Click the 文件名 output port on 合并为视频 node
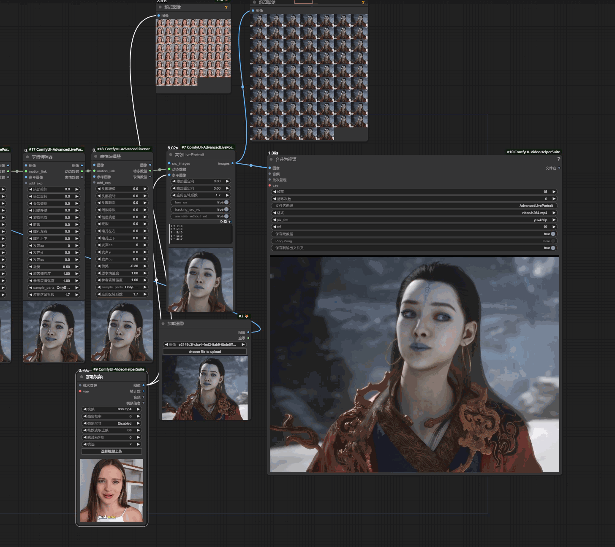 pos(559,168)
